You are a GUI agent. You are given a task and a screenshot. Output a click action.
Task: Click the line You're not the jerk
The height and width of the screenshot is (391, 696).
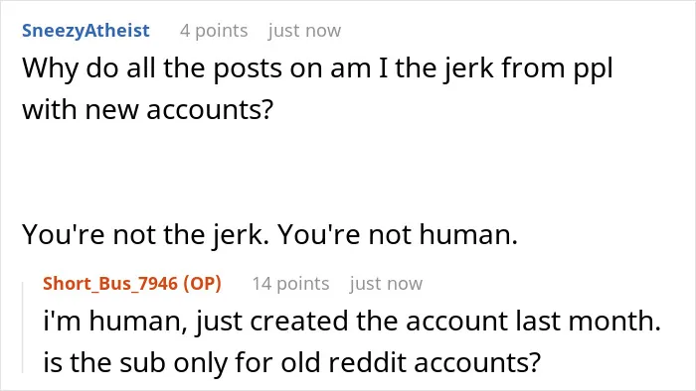[269, 234]
